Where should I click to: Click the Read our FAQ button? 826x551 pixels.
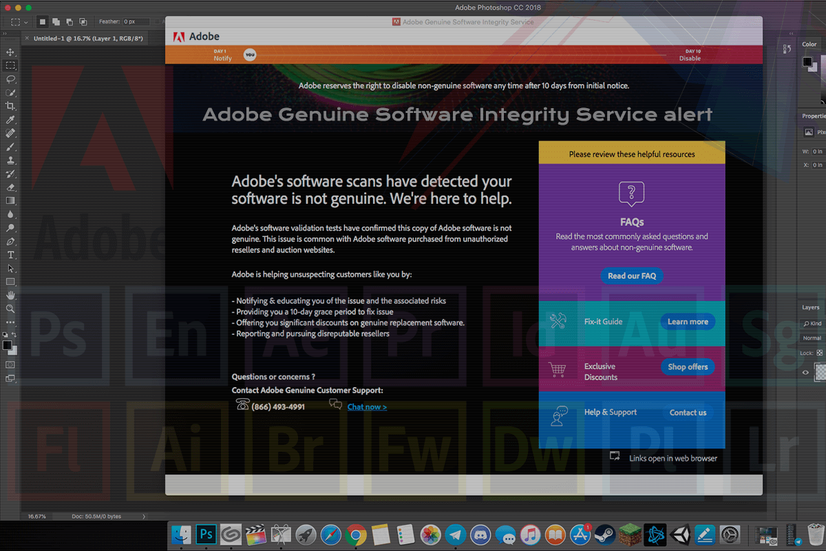click(x=631, y=275)
